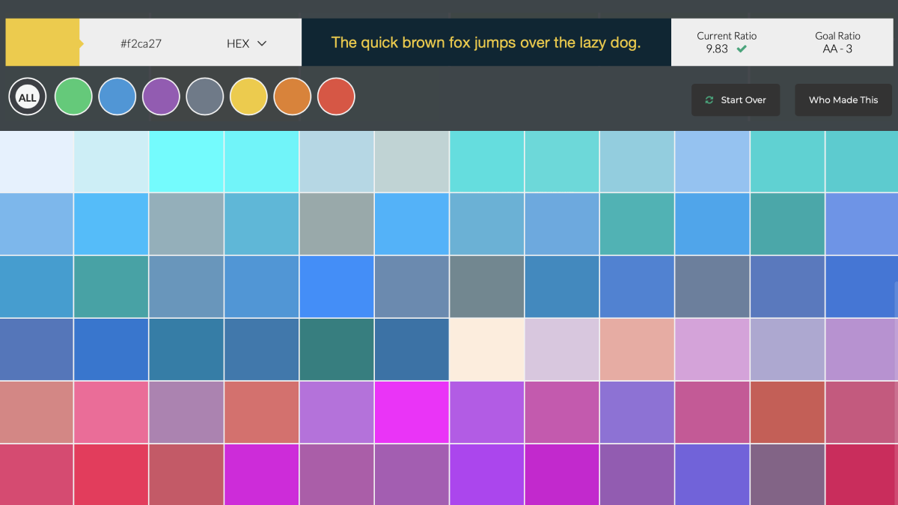The image size is (898, 505).
Task: Choose the orange filter circle
Action: (292, 97)
